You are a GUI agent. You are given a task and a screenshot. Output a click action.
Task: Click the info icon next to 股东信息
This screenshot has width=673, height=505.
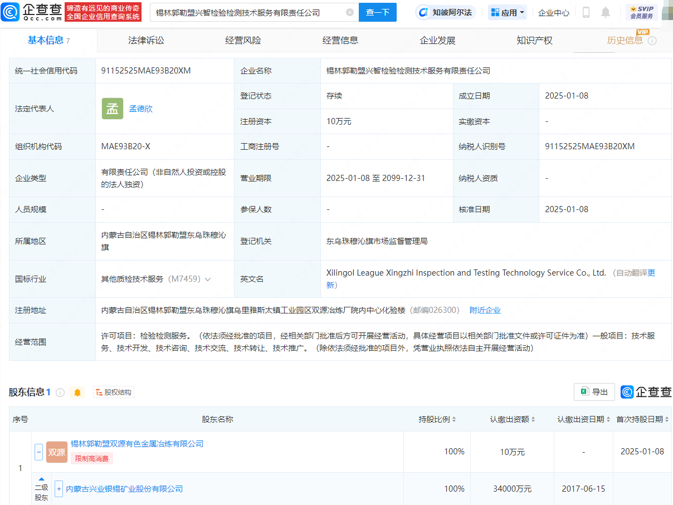(60, 393)
